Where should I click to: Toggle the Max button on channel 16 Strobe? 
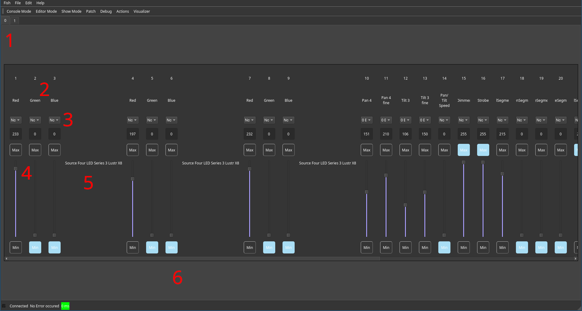[x=483, y=150]
